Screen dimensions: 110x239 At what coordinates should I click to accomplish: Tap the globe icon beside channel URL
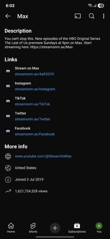8,156
